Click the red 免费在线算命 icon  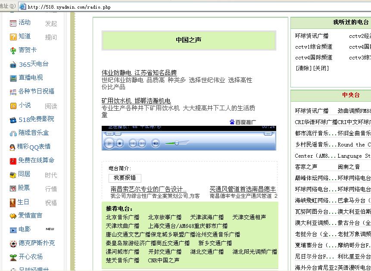click(x=13, y=161)
